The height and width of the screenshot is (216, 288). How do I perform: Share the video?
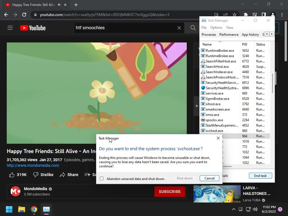coord(69,175)
